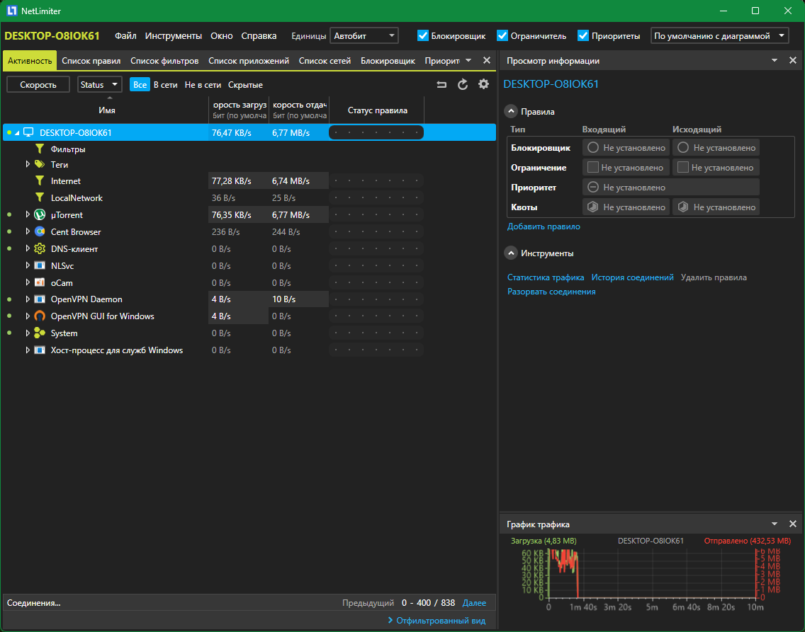Image resolution: width=805 pixels, height=632 pixels.
Task: Click the Internet filter funnel icon
Action: (x=40, y=181)
